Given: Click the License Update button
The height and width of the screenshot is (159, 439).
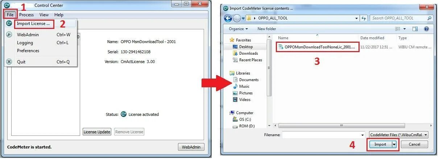Looking at the screenshot, I should click(x=97, y=132).
